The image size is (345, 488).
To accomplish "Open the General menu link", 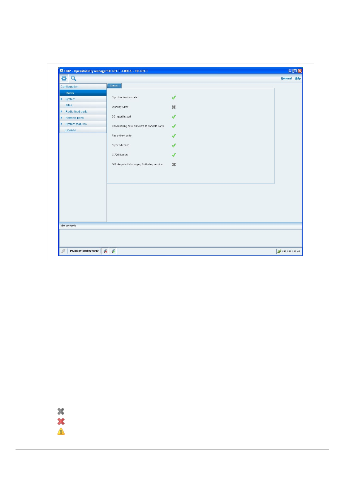I will click(x=286, y=78).
